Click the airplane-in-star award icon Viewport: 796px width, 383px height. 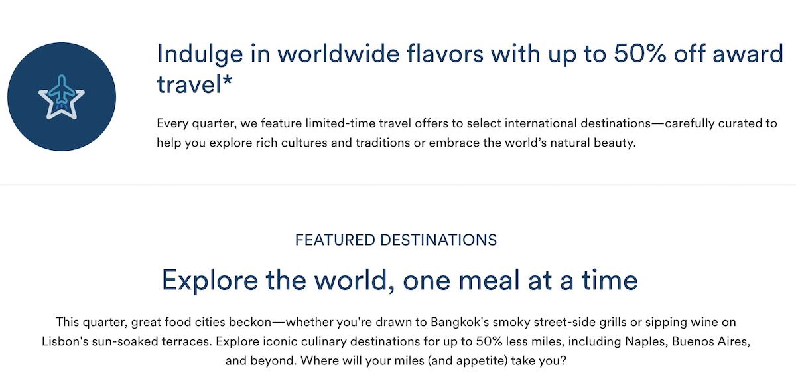[x=61, y=97]
